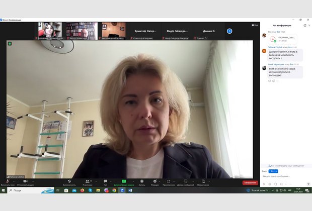Stop camera with Остановить видео
Viewport: 312px width, 211px height.
click(x=25, y=182)
